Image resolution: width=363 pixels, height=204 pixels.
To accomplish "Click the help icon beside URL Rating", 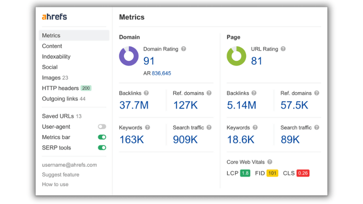I will (x=283, y=49).
